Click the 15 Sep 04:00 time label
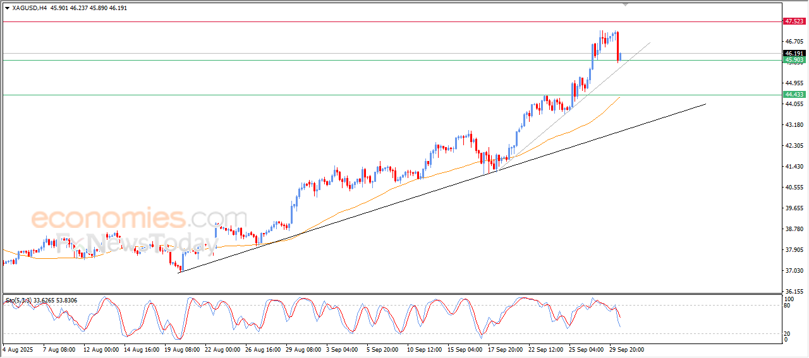 click(x=465, y=349)
